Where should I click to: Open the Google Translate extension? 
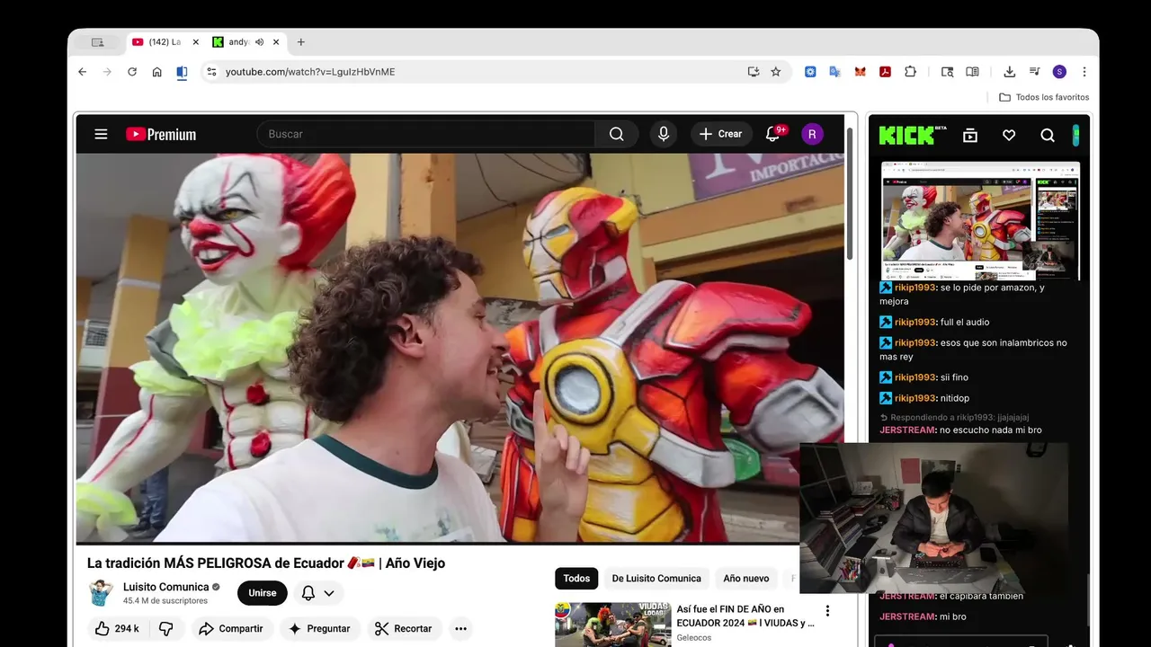click(x=835, y=72)
